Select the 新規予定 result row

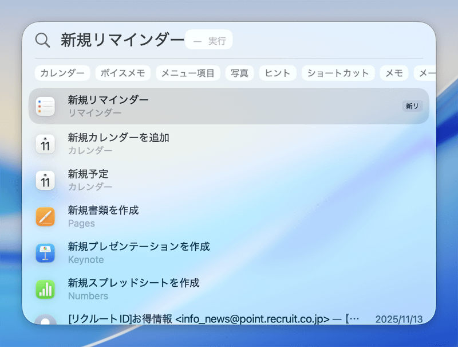(x=172, y=180)
